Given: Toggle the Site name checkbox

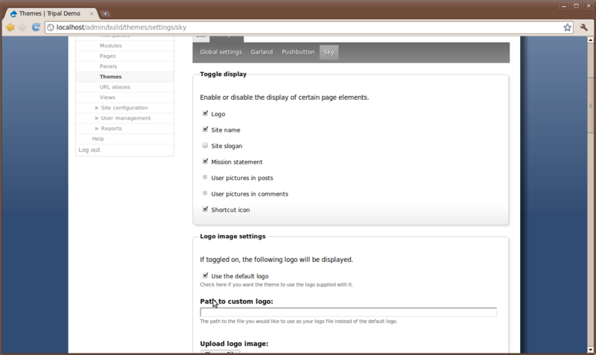Looking at the screenshot, I should click(206, 129).
